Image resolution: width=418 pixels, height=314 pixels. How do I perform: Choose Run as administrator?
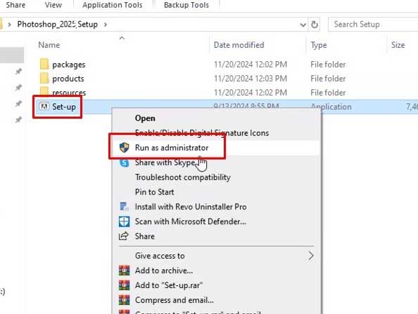(x=172, y=148)
